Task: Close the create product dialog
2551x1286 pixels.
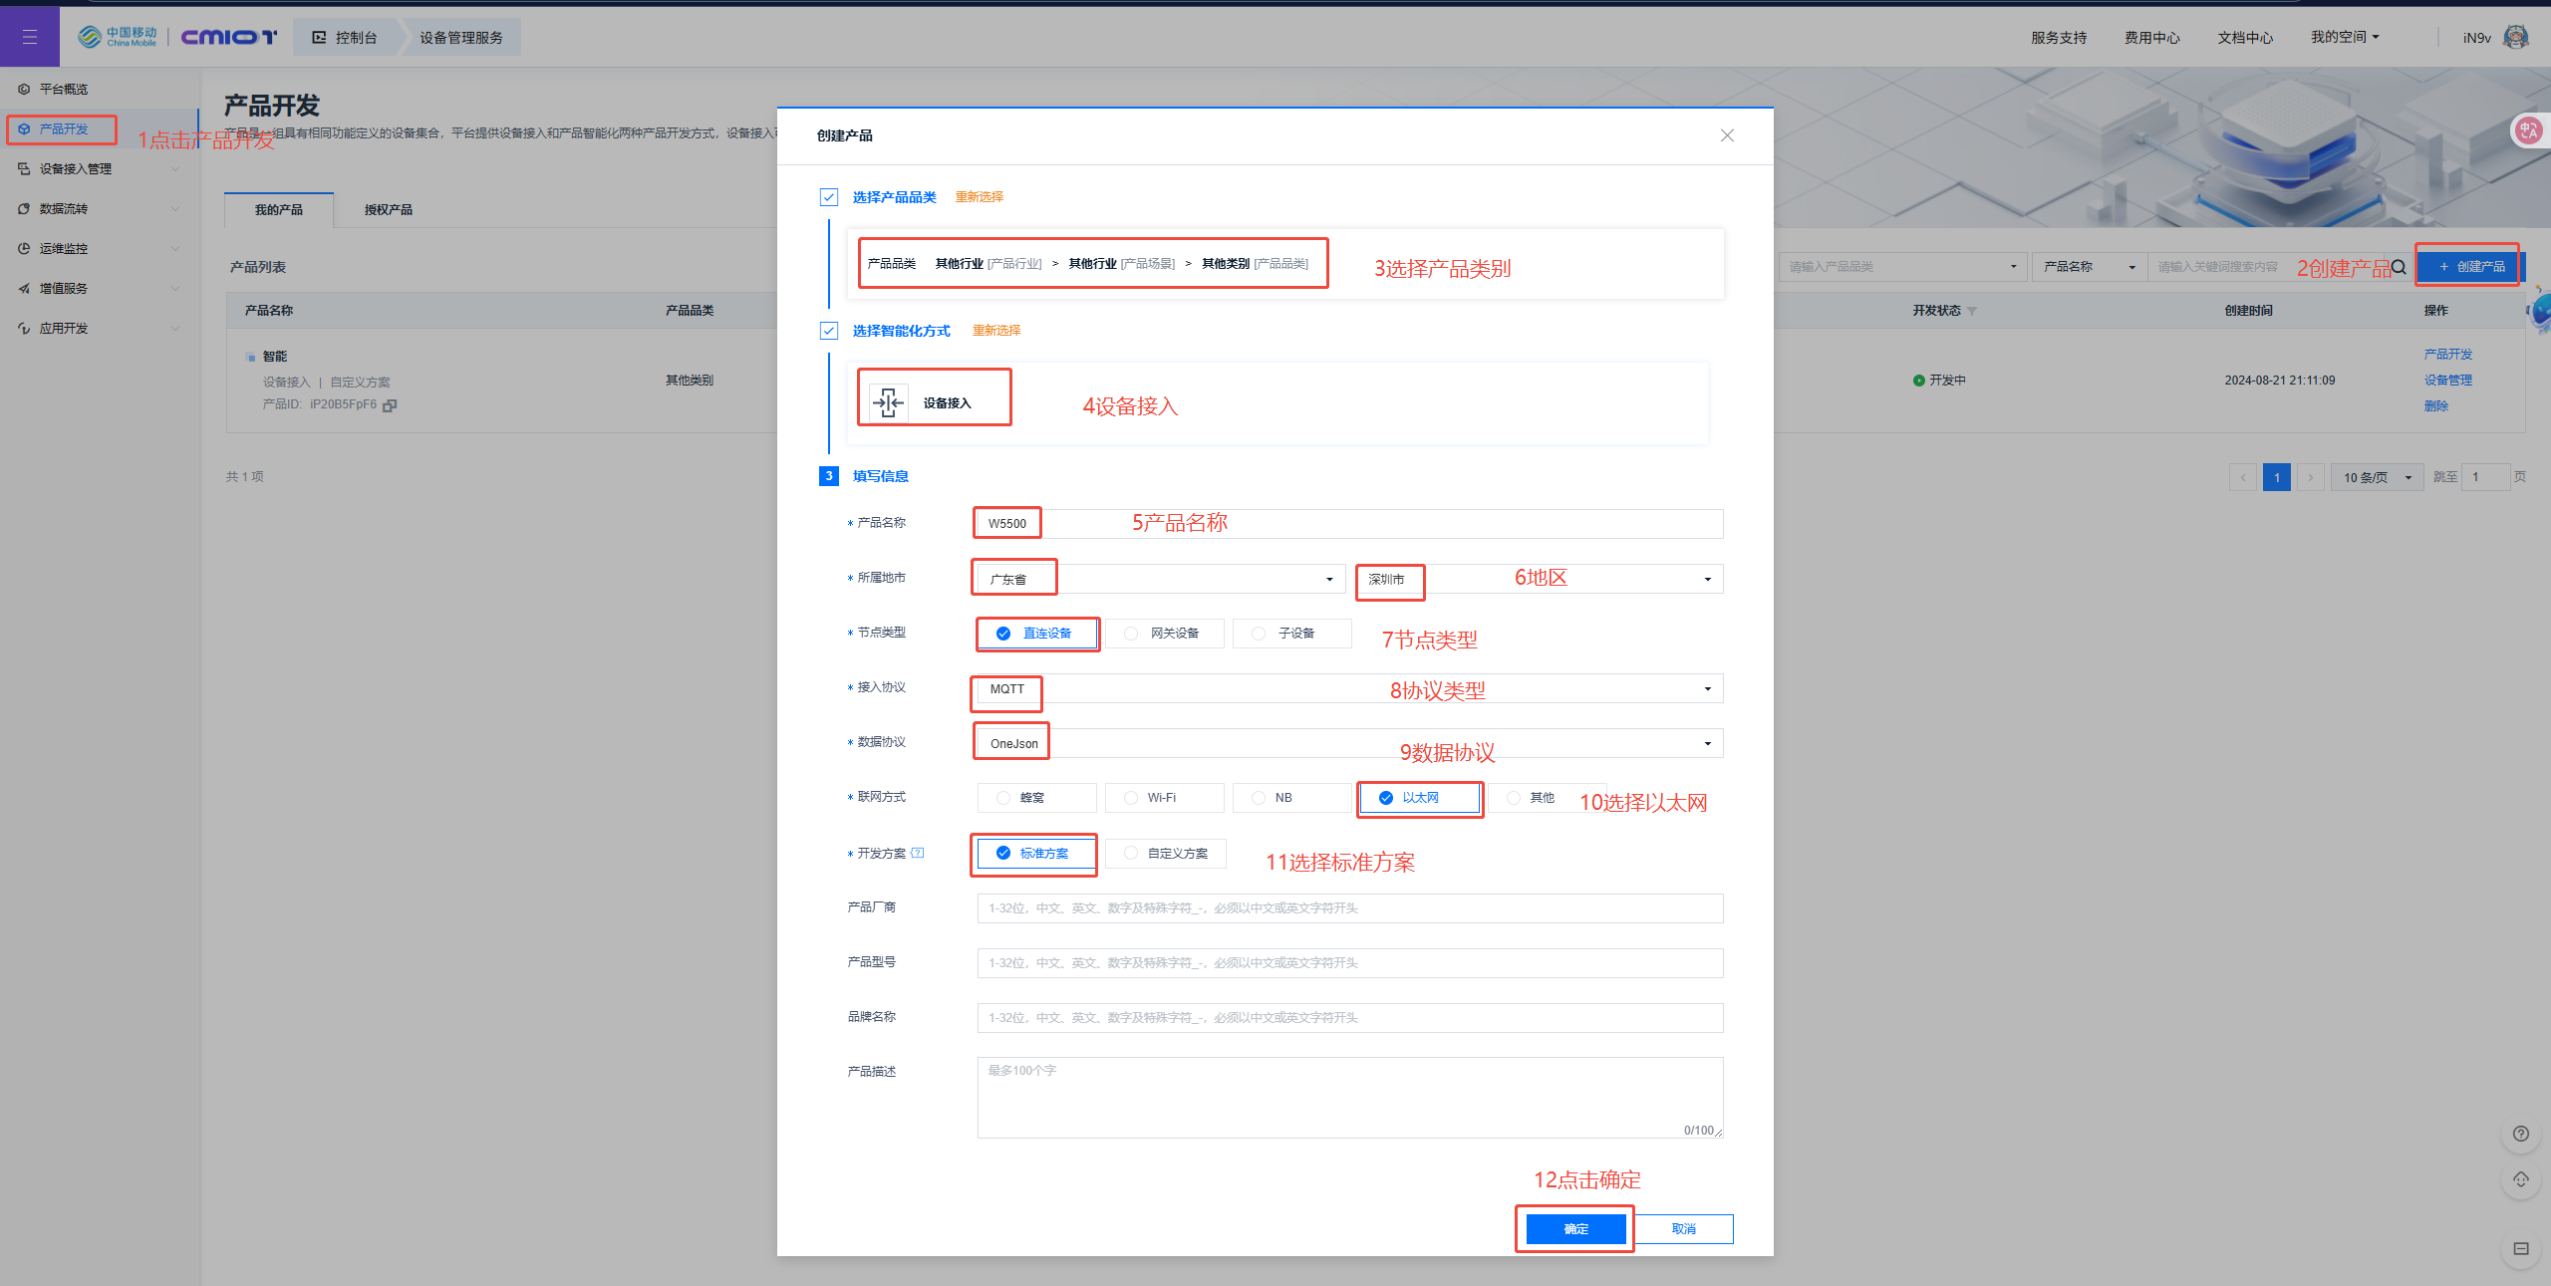Action: [x=1727, y=135]
